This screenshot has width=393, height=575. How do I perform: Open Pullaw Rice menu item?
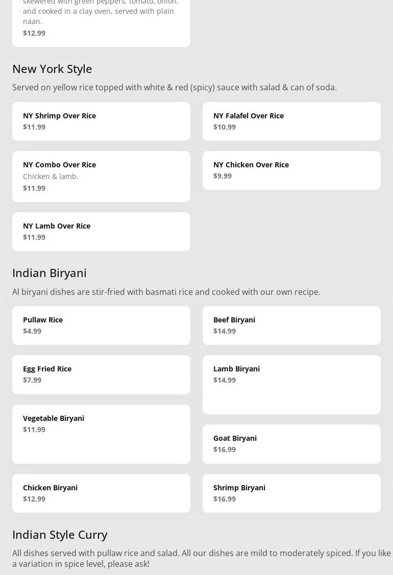click(x=101, y=325)
